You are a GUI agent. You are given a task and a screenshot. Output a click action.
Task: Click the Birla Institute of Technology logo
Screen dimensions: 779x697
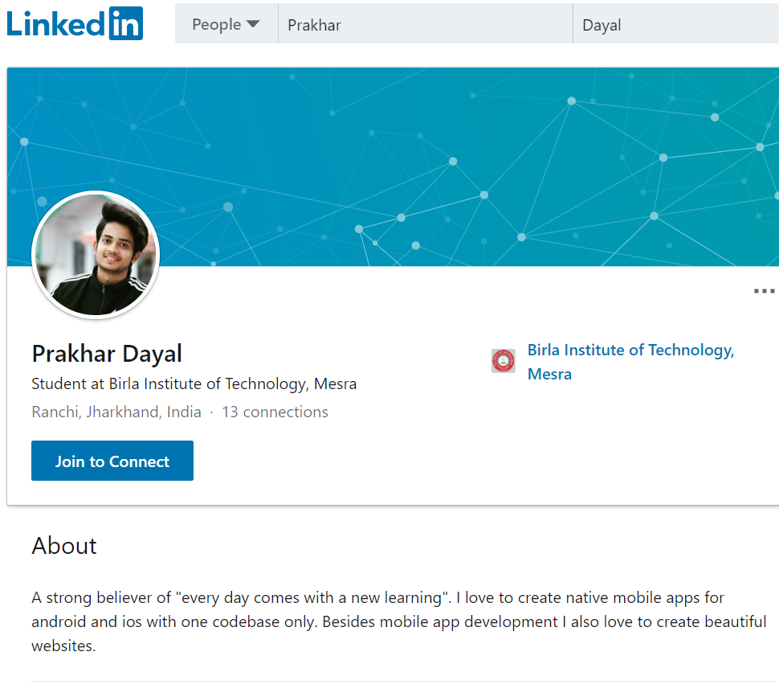click(x=504, y=361)
